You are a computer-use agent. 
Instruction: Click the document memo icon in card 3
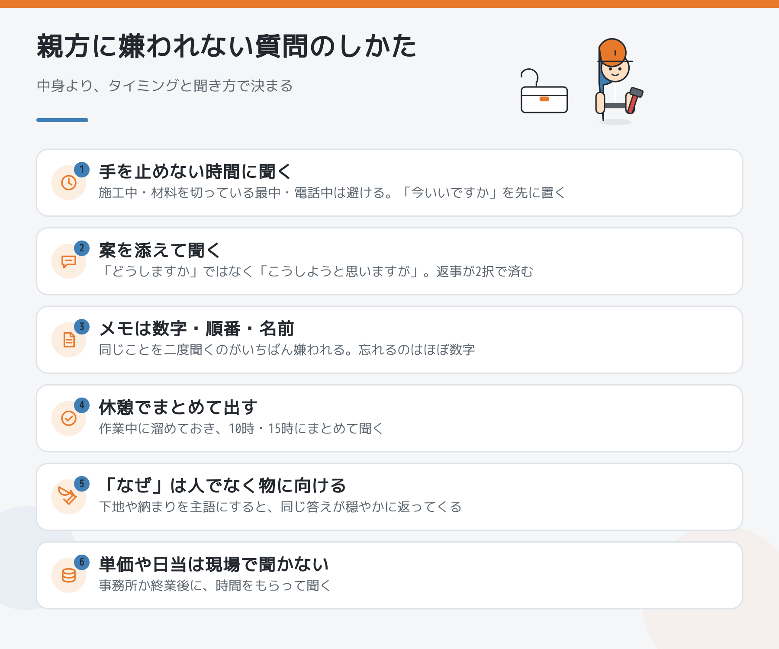(69, 340)
